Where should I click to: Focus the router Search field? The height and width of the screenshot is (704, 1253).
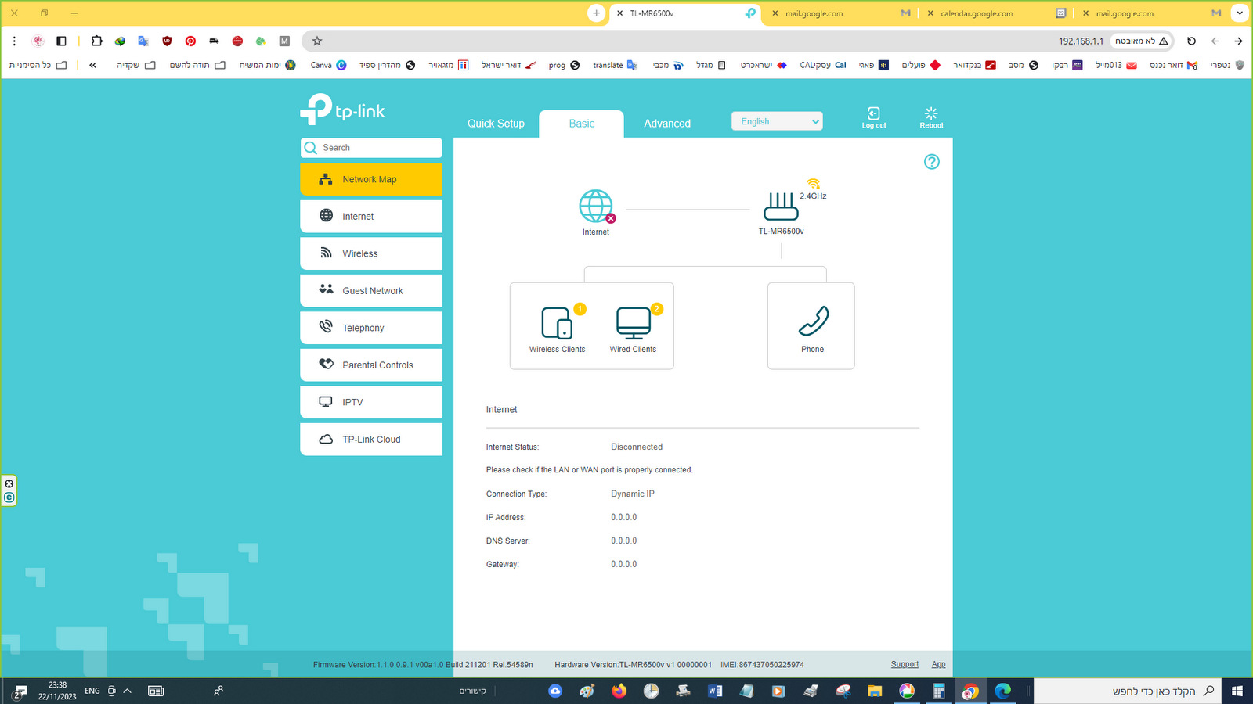371,148
